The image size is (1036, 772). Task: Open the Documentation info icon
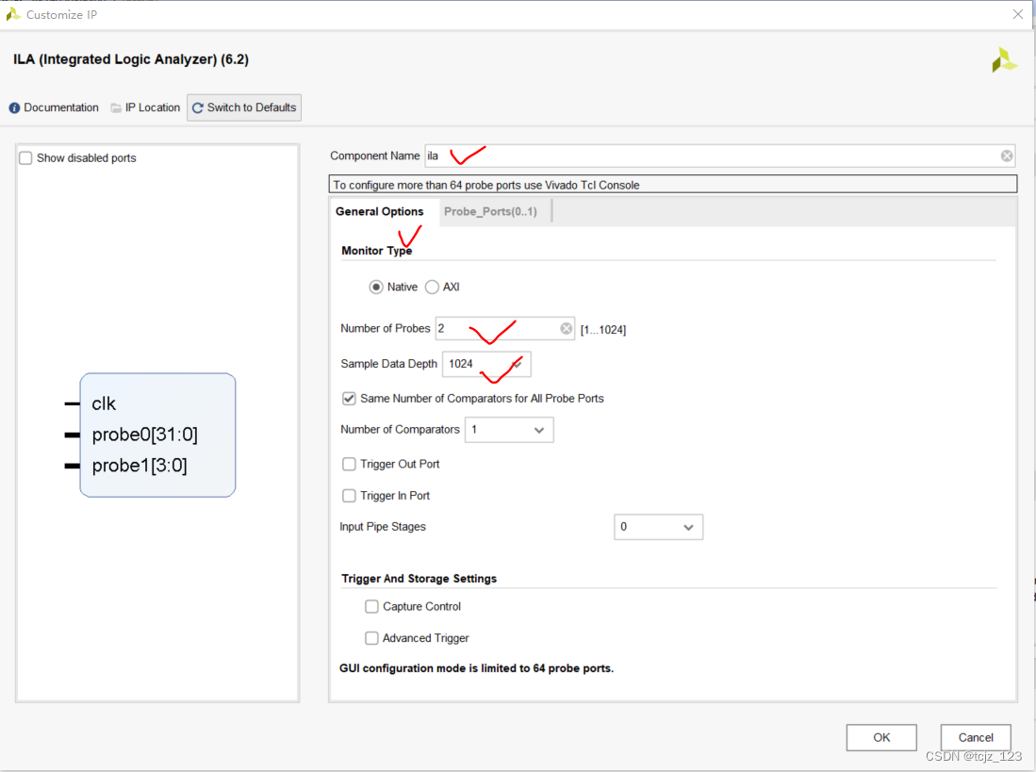coord(14,107)
